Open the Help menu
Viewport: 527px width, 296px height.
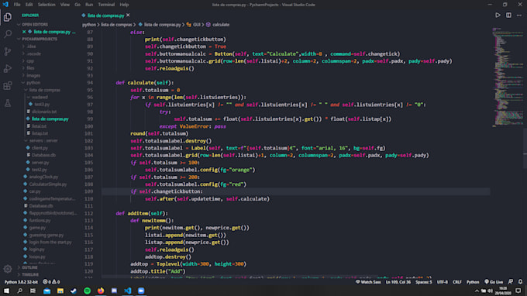tap(124, 5)
